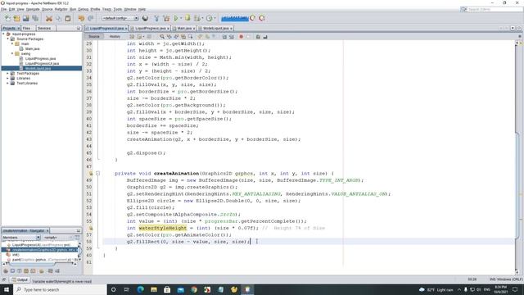Open Microsoft Edge from the taskbar
The width and height of the screenshot is (524, 295).
[140, 289]
